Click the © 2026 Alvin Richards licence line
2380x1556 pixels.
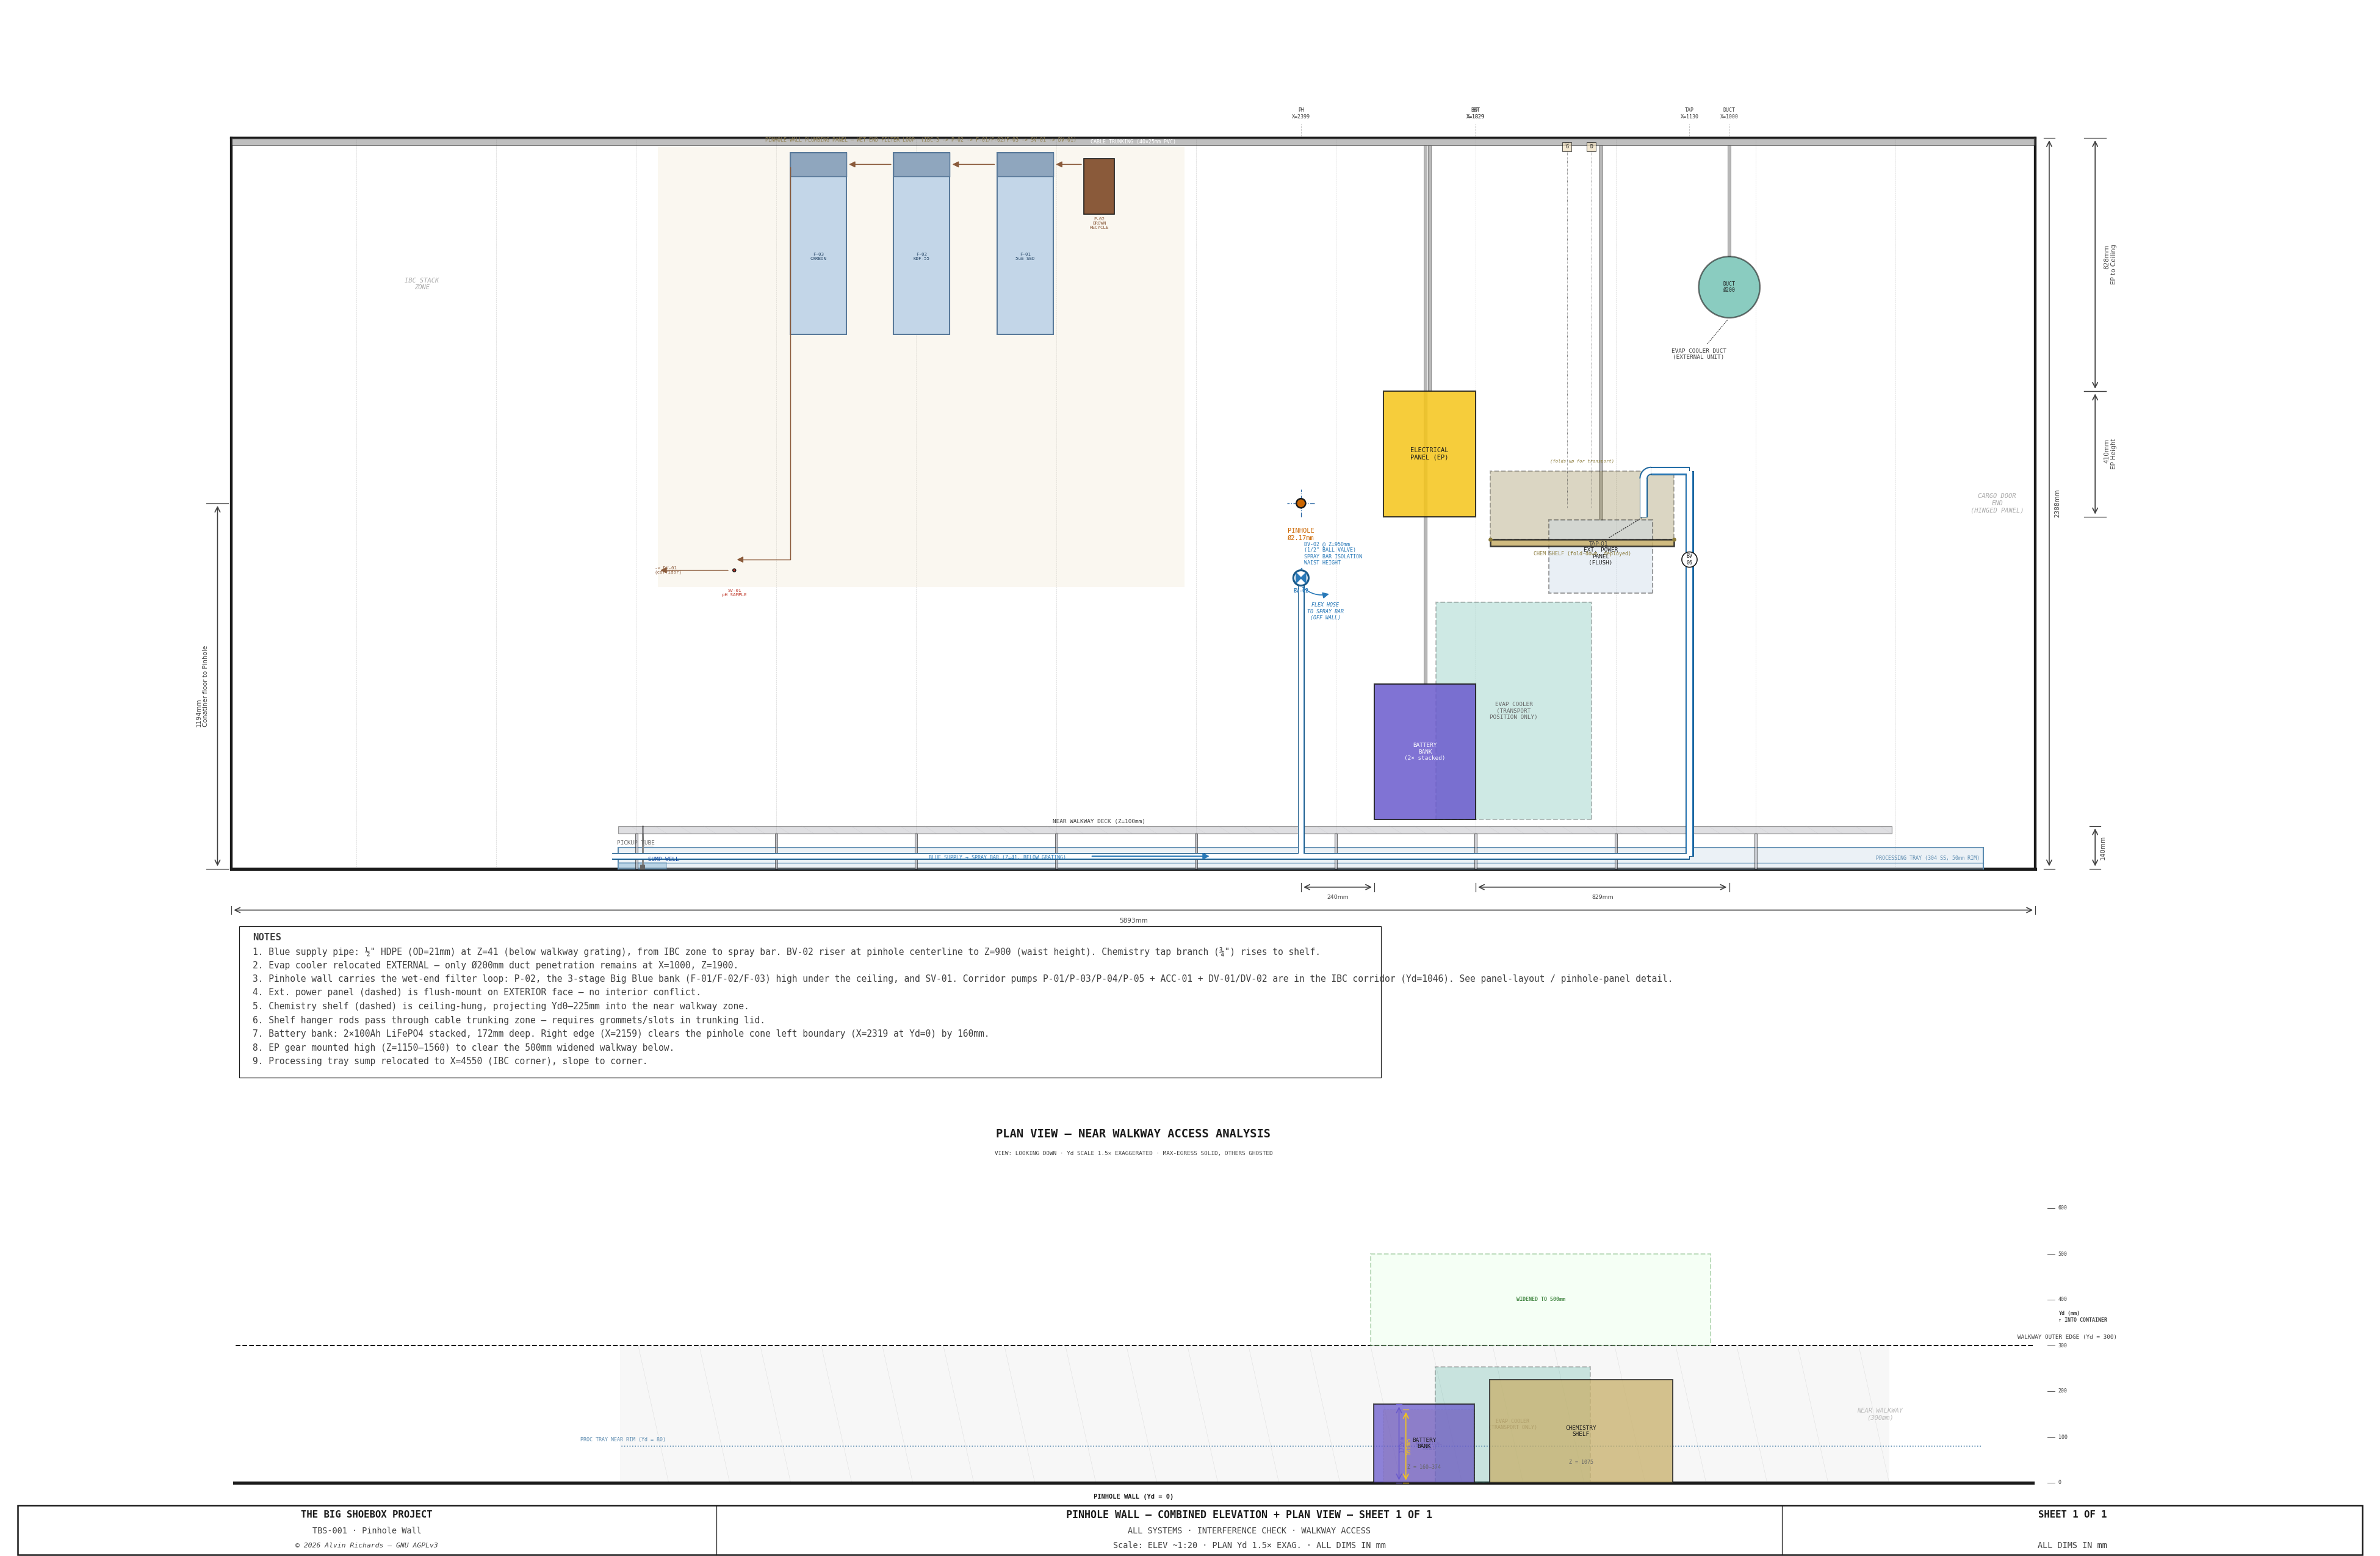pyautogui.click(x=366, y=1546)
